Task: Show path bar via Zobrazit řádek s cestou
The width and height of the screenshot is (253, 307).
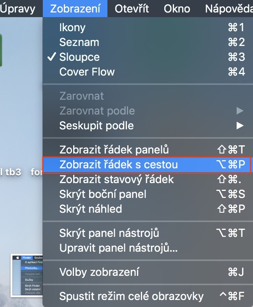Action: [119, 164]
